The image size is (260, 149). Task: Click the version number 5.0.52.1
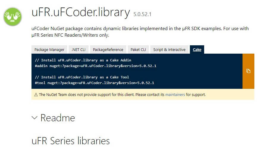[x=142, y=14]
